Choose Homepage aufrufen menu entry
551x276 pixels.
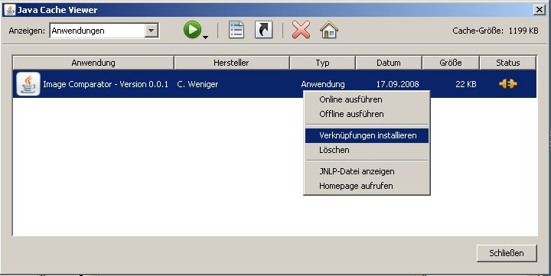point(367,186)
